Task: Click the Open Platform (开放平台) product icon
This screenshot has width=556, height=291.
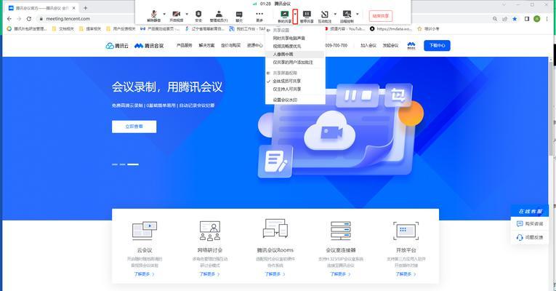Action: 406,231
